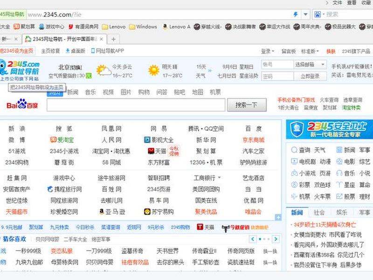Focus the browser search box at top right
The width and height of the screenshot is (373, 280).
[x=348, y=14]
